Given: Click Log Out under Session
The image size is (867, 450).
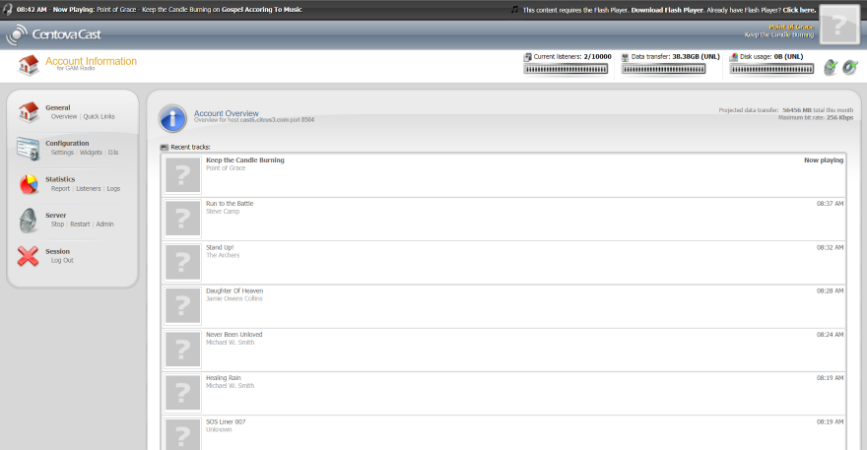Looking at the screenshot, I should pos(62,260).
